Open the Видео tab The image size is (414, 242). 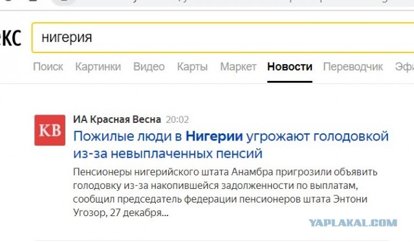[x=149, y=67]
